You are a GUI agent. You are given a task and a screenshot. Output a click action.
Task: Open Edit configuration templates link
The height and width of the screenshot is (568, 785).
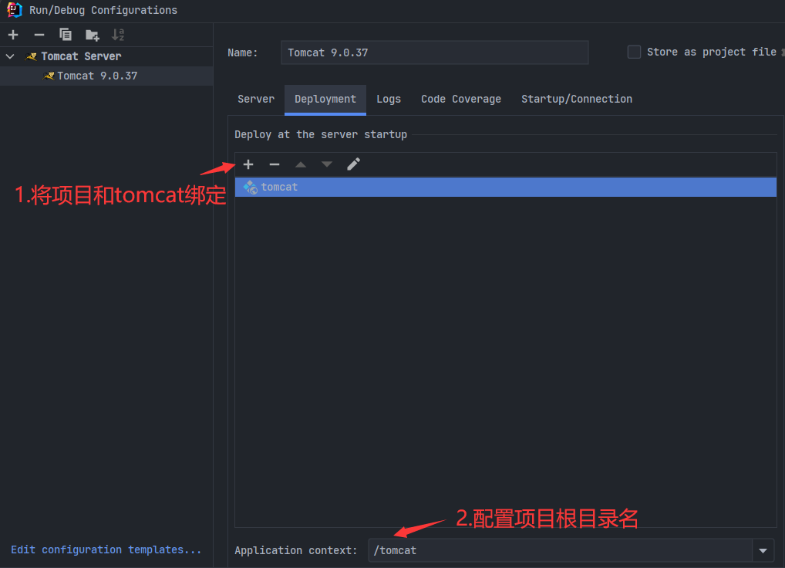coord(106,550)
